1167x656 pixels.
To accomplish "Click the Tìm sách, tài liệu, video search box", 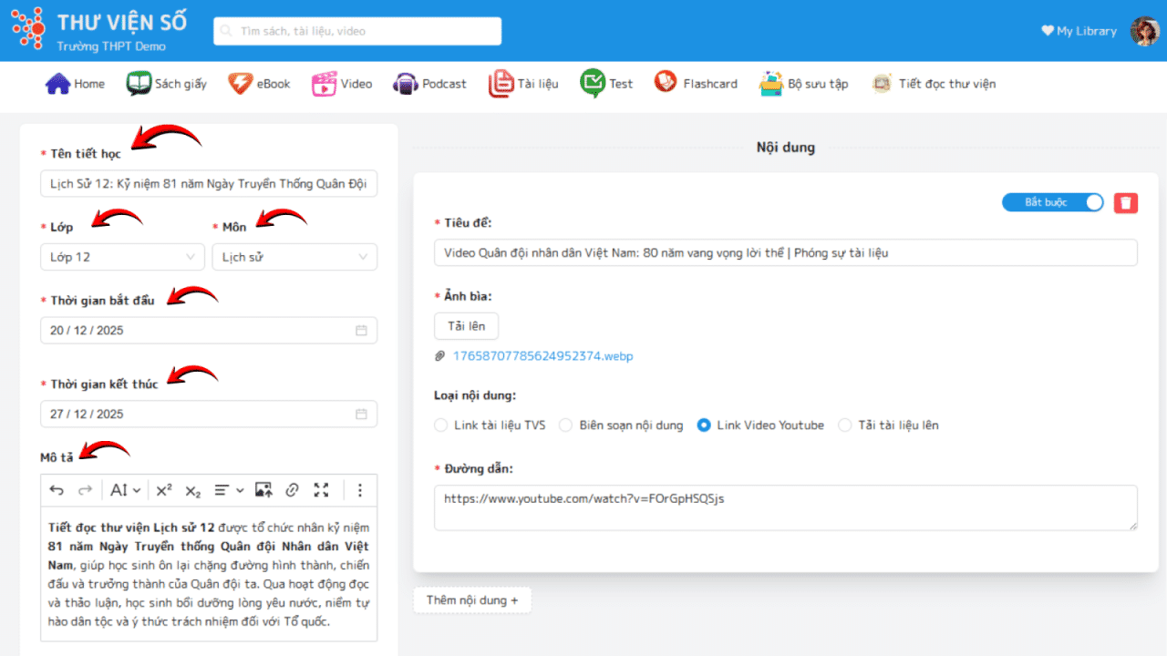I will [x=357, y=31].
